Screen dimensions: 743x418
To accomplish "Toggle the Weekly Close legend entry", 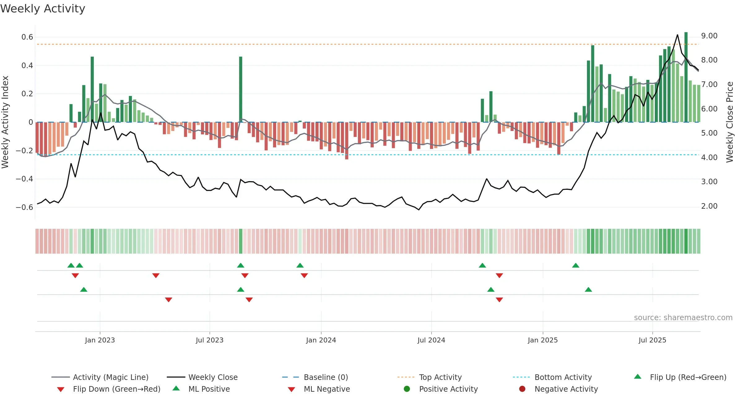I will click(202, 377).
